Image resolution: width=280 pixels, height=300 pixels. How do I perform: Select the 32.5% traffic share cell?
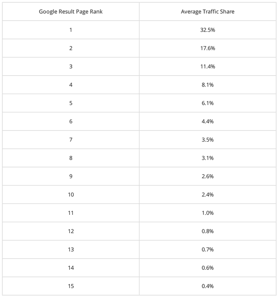coord(208,30)
